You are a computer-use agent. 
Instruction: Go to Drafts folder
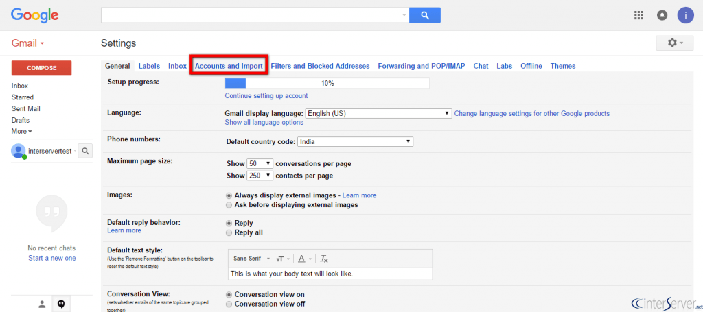click(21, 121)
